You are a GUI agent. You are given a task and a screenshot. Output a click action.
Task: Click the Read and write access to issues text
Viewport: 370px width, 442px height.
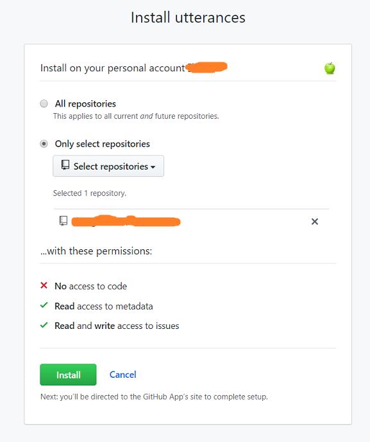[117, 326]
